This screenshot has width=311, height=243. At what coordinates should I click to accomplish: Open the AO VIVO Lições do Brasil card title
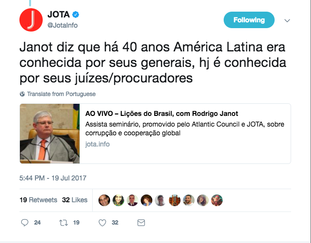162,113
